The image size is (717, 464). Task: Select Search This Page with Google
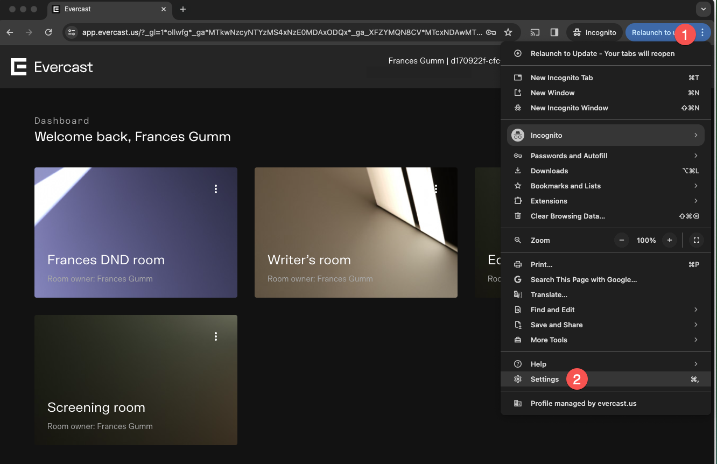[606, 279]
